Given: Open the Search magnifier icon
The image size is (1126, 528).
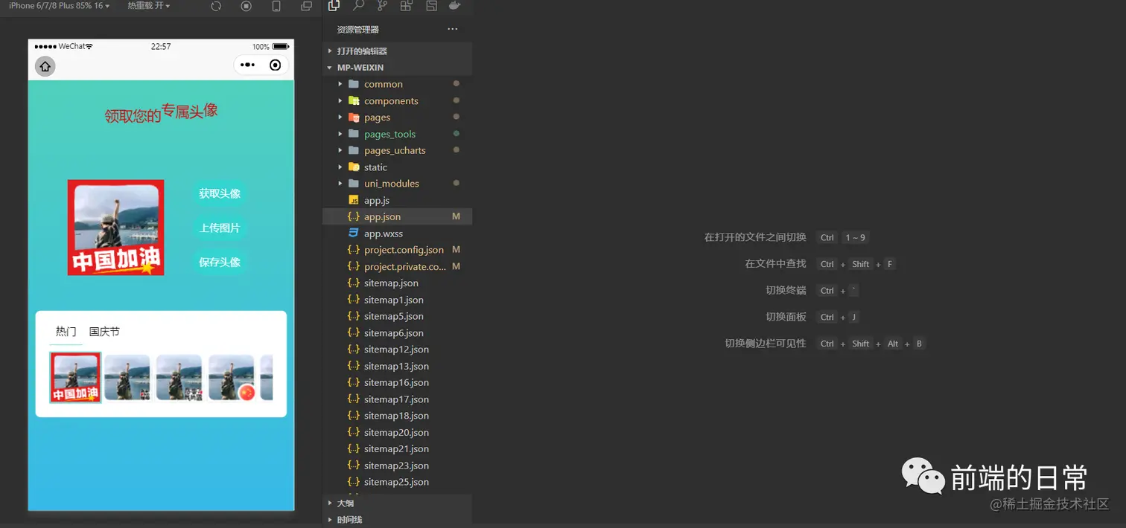Looking at the screenshot, I should [x=358, y=6].
